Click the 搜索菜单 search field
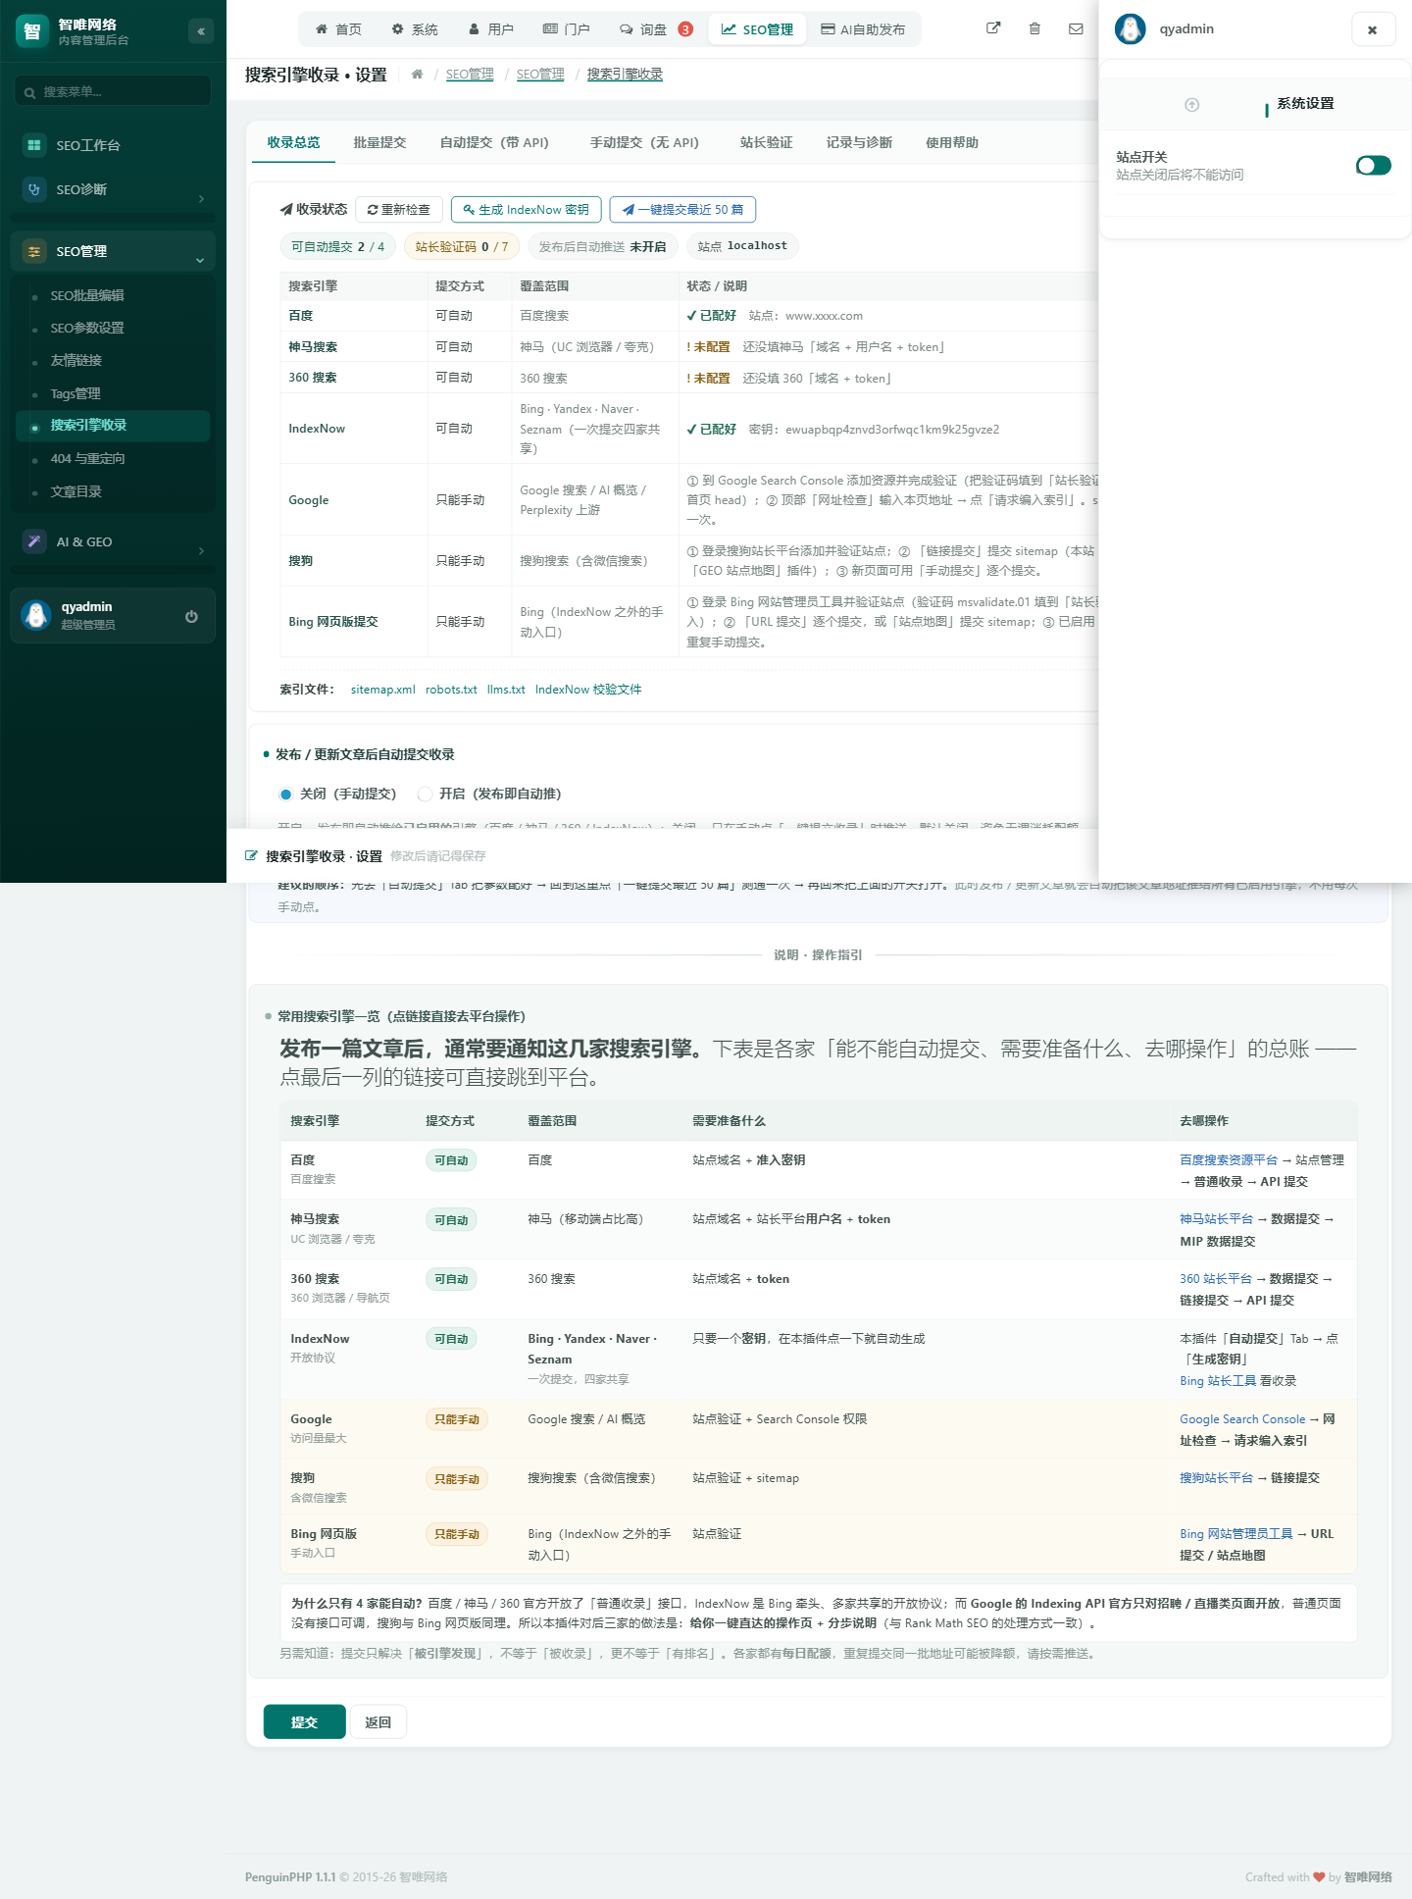This screenshot has height=1899, width=1412. (113, 91)
